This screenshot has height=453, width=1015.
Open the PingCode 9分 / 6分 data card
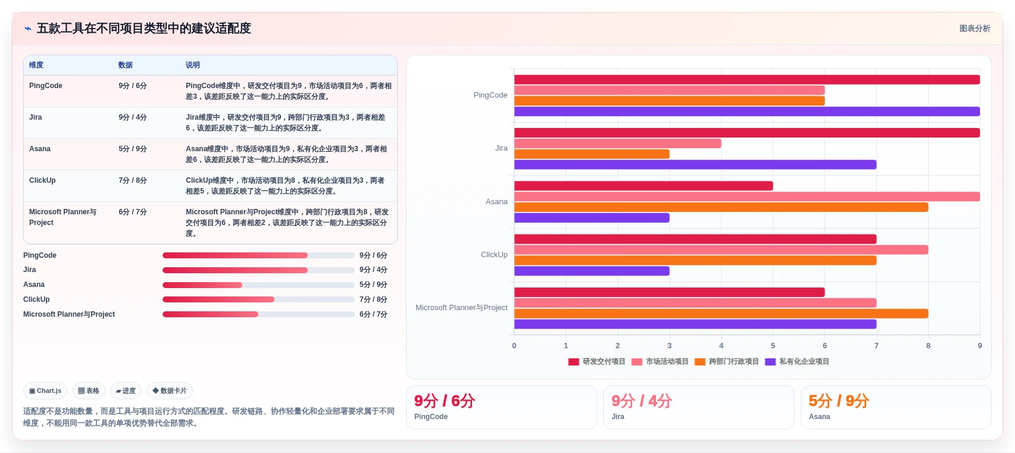501,407
